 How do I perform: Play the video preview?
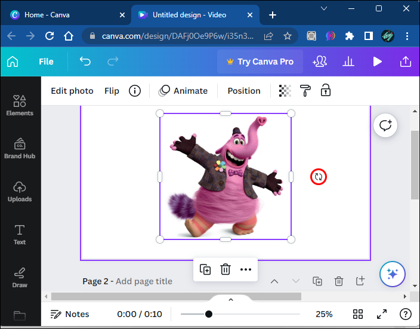point(378,62)
